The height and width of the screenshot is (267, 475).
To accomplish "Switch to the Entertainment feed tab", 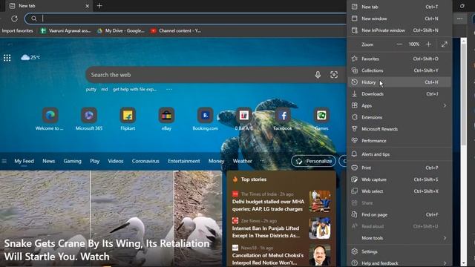I will click(184, 161).
